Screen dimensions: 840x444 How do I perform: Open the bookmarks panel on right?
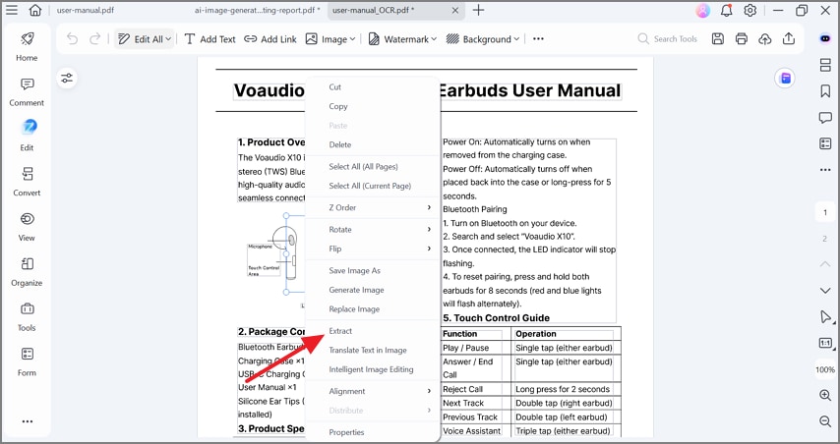pos(825,91)
